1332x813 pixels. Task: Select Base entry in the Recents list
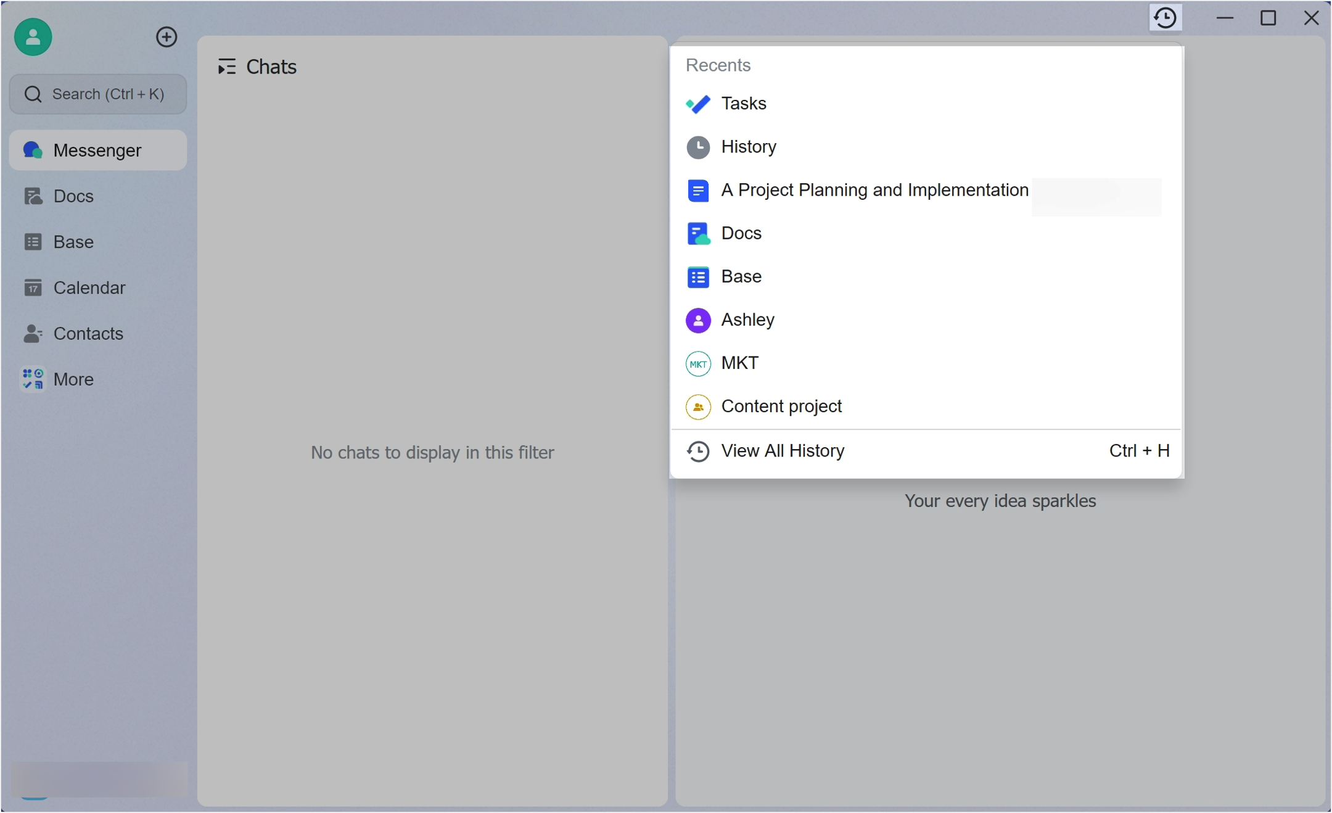click(x=742, y=276)
